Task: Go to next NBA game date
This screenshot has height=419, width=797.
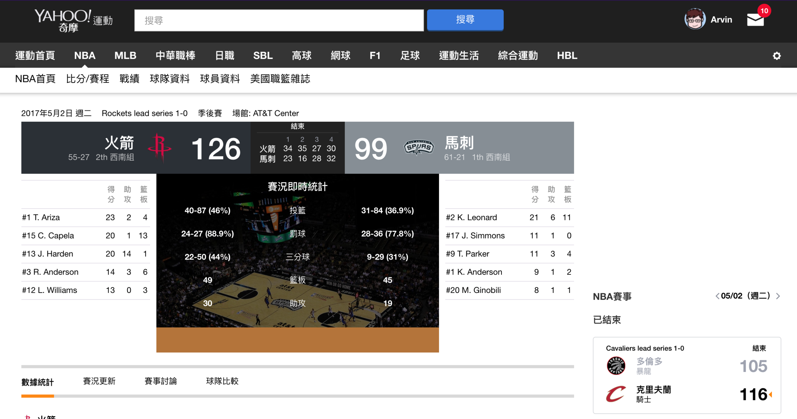Action: pos(778,296)
